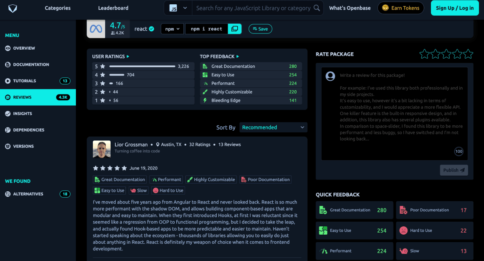
Task: Click the Tutorials play icon in the sidebar
Action: (8, 81)
